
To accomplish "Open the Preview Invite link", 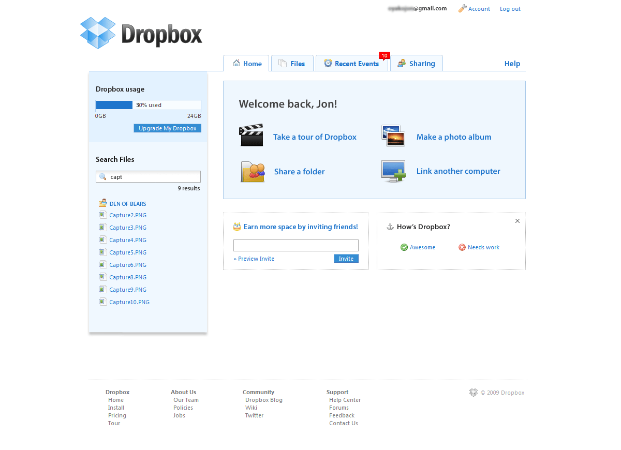I will click(254, 259).
